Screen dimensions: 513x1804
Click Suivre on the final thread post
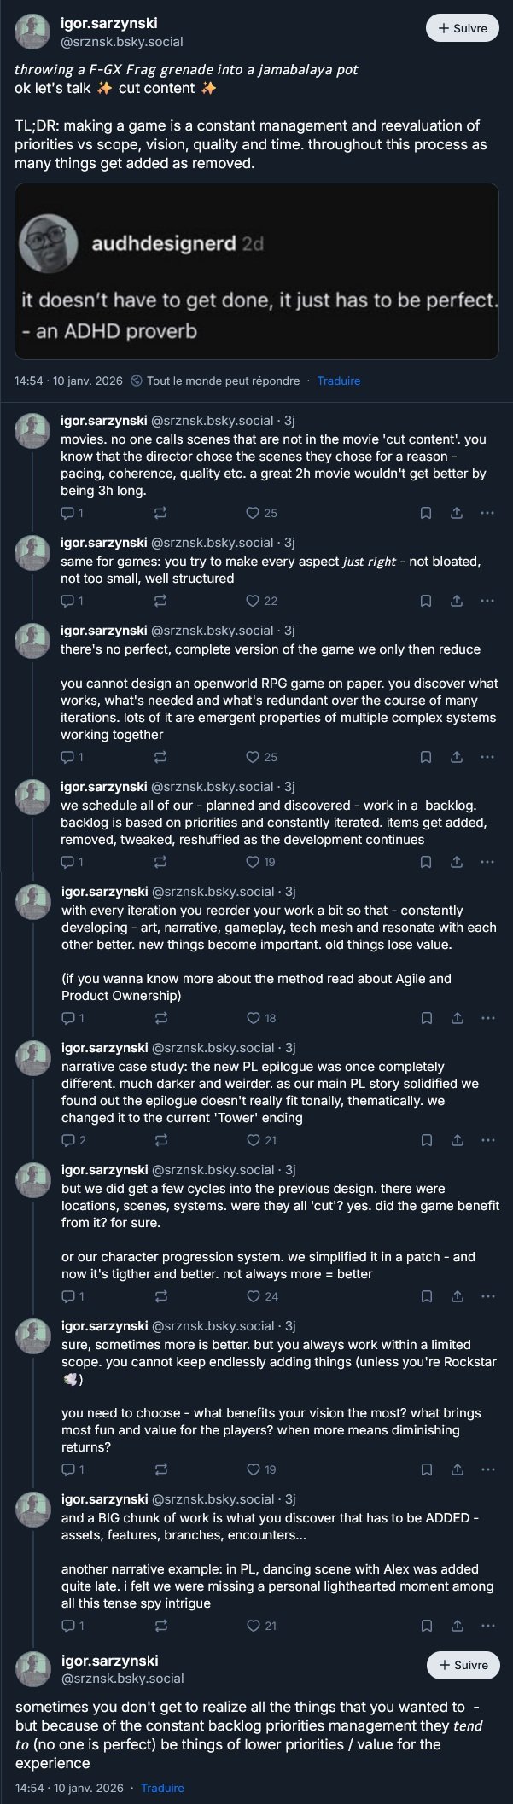462,1665
